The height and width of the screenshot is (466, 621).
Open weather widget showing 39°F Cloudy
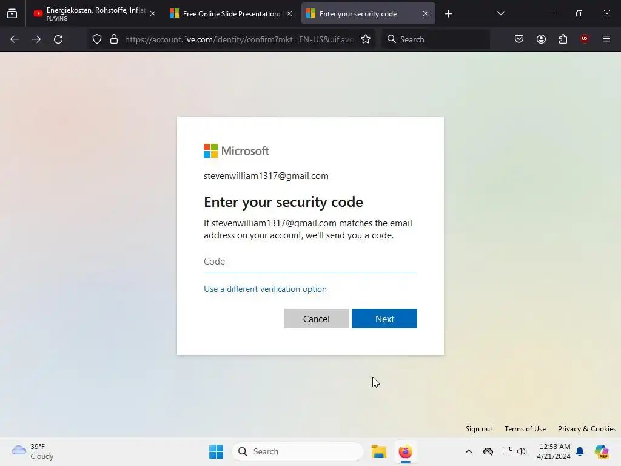coord(33,451)
